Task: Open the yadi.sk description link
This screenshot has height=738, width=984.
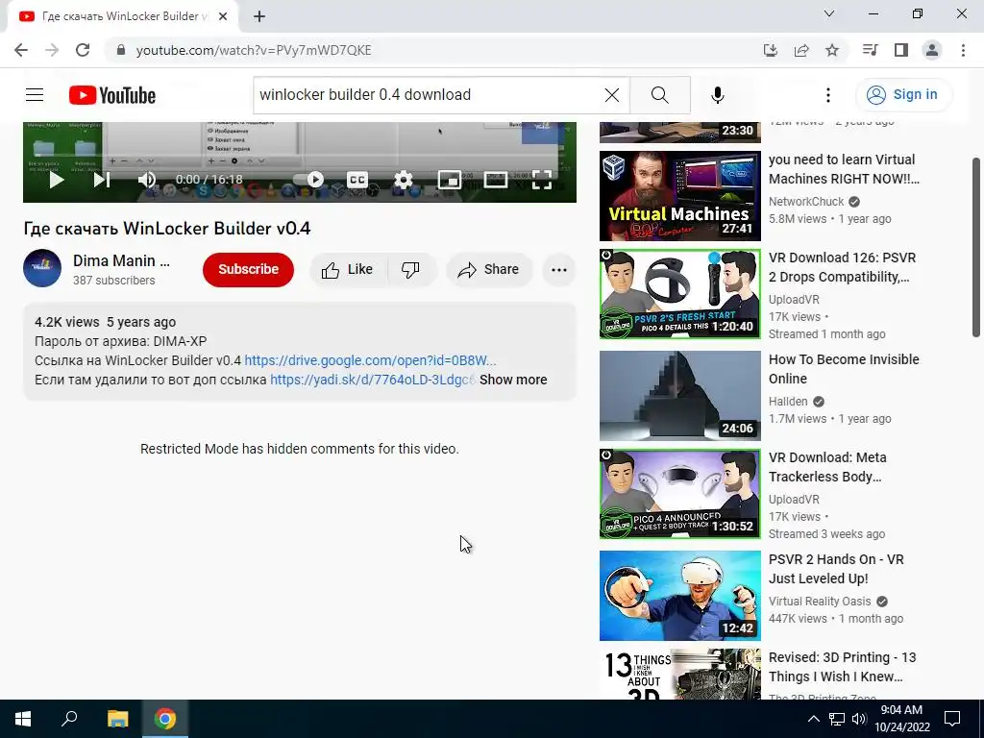Action: [x=374, y=380]
